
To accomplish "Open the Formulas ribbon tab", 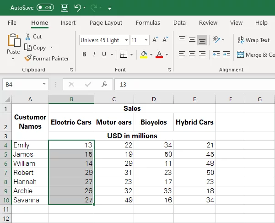I will click(x=148, y=22).
